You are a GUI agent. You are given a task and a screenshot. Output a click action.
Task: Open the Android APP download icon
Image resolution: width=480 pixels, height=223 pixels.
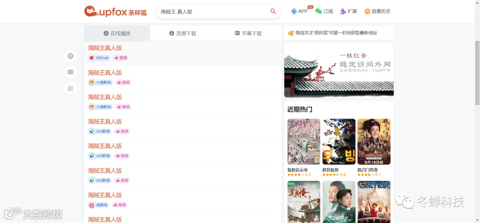pyautogui.click(x=294, y=12)
